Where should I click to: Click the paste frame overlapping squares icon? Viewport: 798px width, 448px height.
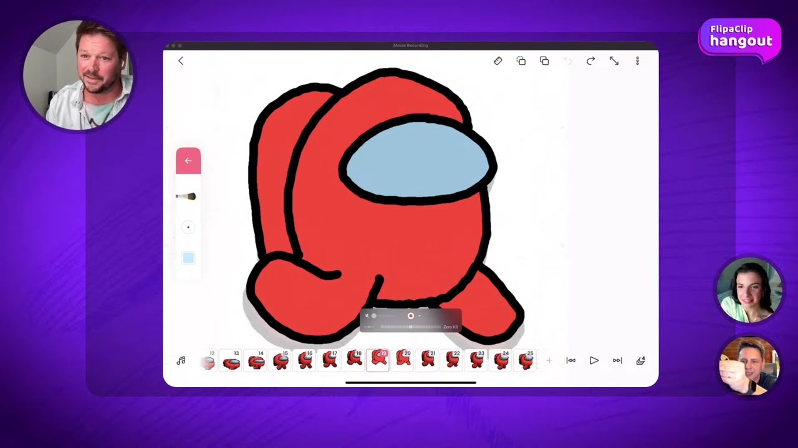point(544,61)
